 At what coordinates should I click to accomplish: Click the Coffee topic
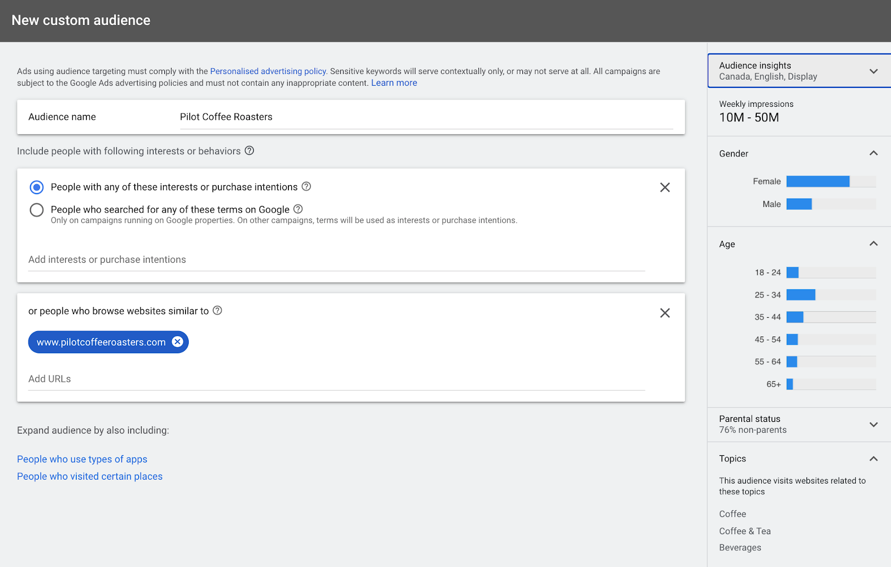(x=733, y=514)
